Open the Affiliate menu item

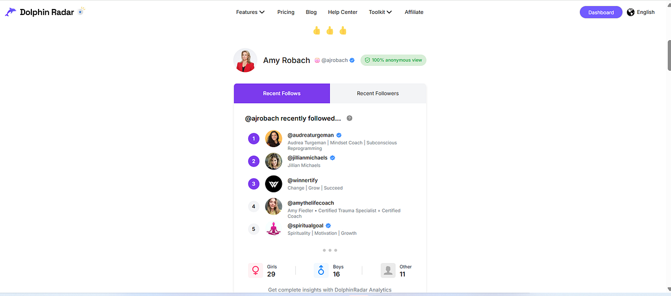414,12
